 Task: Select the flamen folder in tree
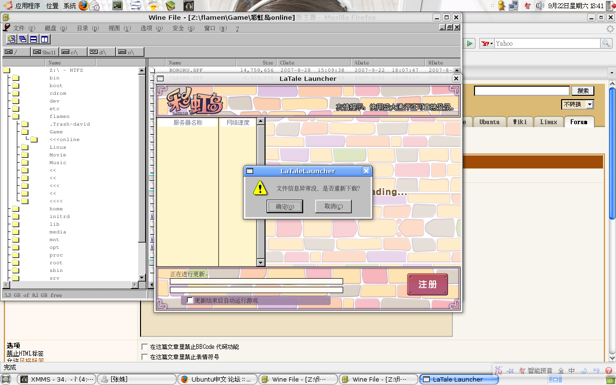(59, 116)
